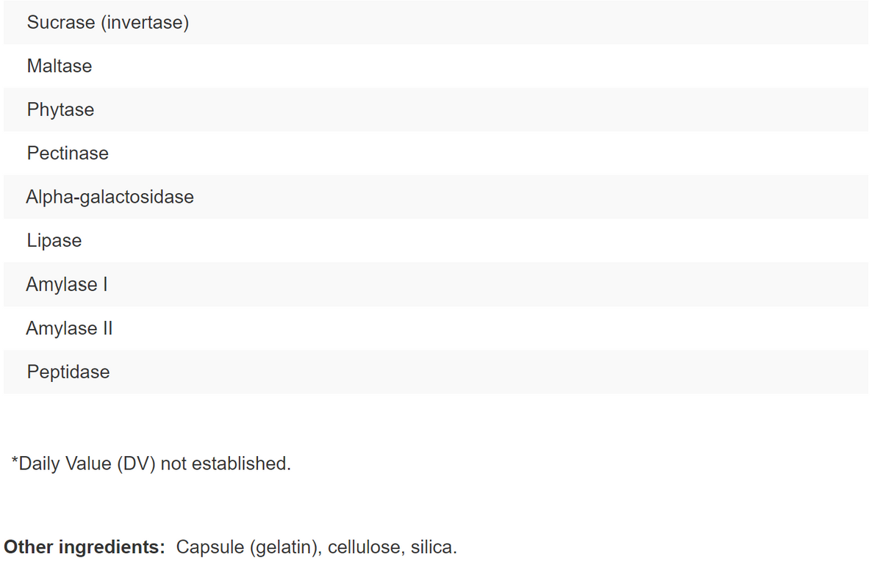Screen dimensions: 882x567
Task: Click the word Sucrase in the first row
Action: 60,23
